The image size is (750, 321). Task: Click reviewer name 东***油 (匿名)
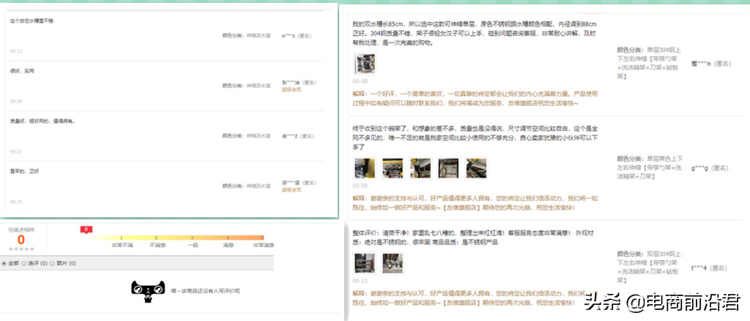(x=299, y=83)
